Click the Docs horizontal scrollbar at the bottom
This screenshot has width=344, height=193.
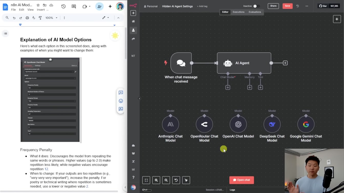coord(59,191)
